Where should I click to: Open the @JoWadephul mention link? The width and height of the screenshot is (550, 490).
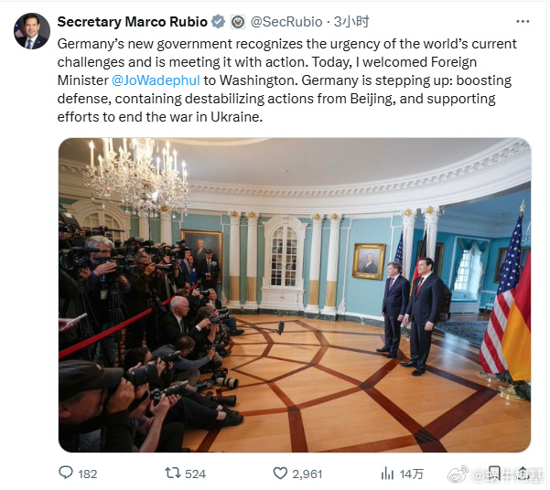156,80
